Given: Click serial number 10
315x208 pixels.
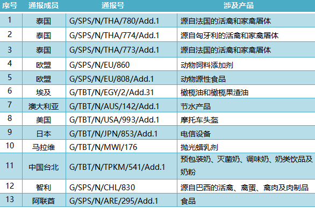Looking at the screenshot, I should pos(10,145).
